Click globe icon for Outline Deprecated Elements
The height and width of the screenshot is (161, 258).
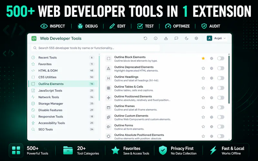pyautogui.click(x=212, y=68)
